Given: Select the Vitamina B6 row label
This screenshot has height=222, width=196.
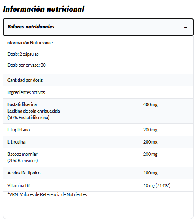Looking at the screenshot, I should pos(19,185).
